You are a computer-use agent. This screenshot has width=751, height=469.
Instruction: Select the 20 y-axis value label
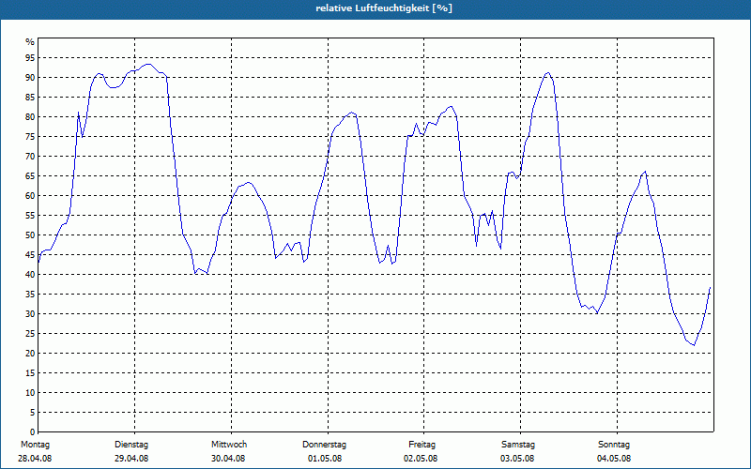[x=30, y=354]
